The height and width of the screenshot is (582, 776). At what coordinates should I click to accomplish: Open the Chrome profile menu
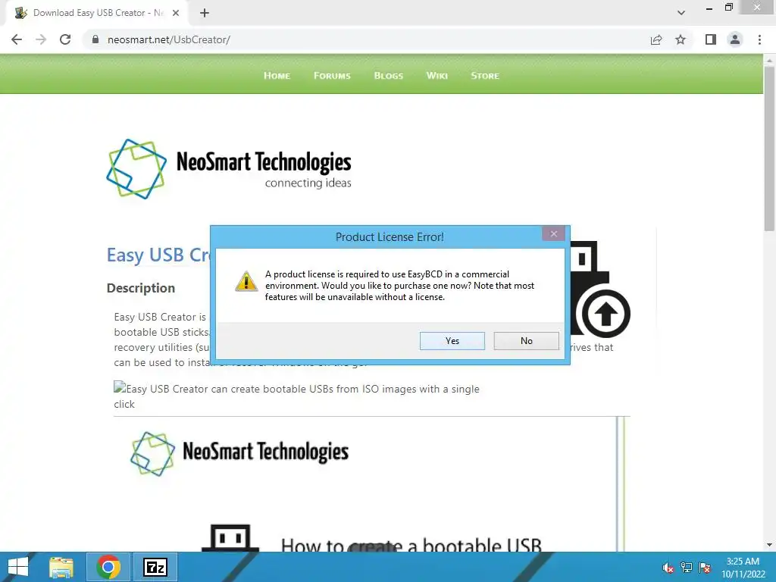(735, 39)
